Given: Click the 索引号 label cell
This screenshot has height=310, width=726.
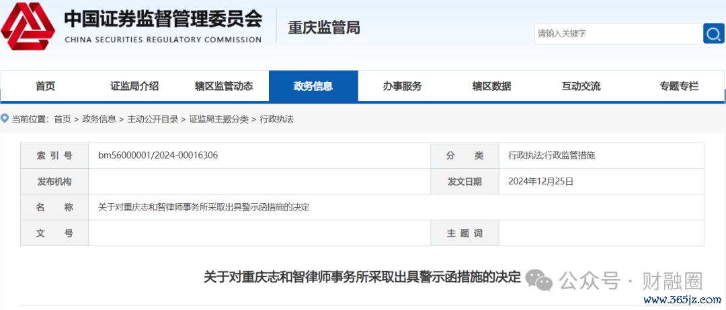Looking at the screenshot, I should pyautogui.click(x=54, y=156).
